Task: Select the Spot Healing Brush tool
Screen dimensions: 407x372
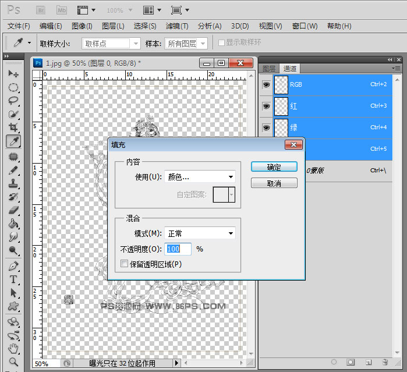Action: 13,157
